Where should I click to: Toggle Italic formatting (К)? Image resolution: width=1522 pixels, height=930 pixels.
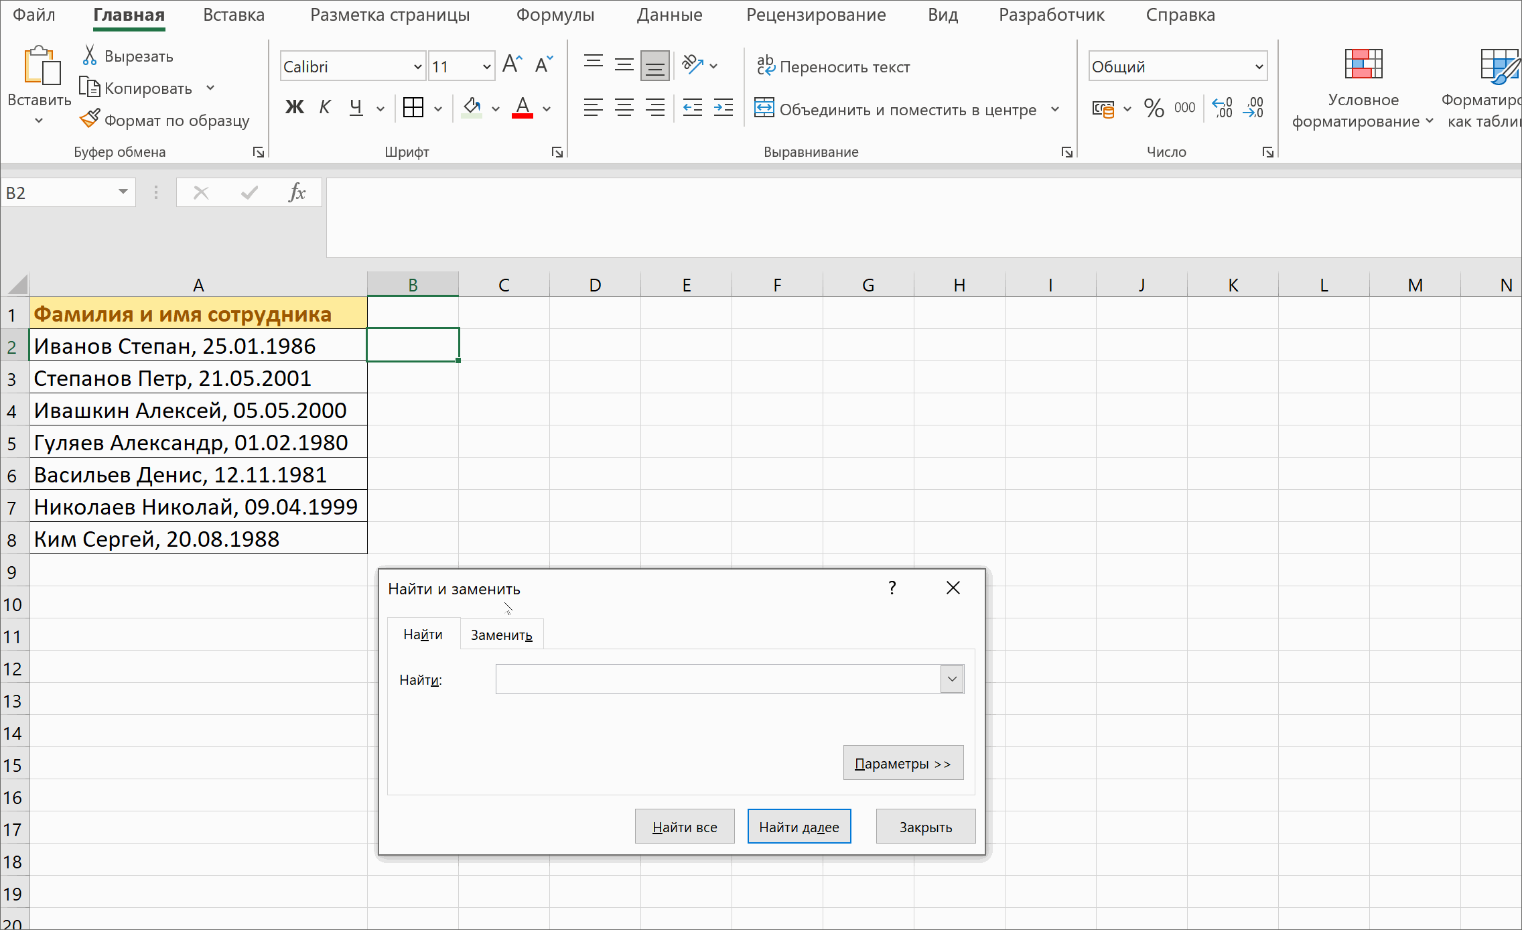[x=325, y=107]
